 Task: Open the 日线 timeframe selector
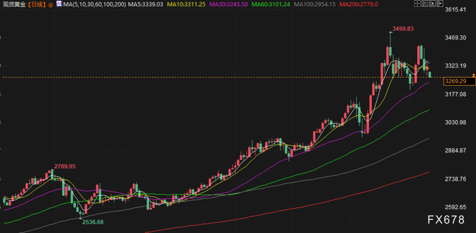[x=37, y=4]
